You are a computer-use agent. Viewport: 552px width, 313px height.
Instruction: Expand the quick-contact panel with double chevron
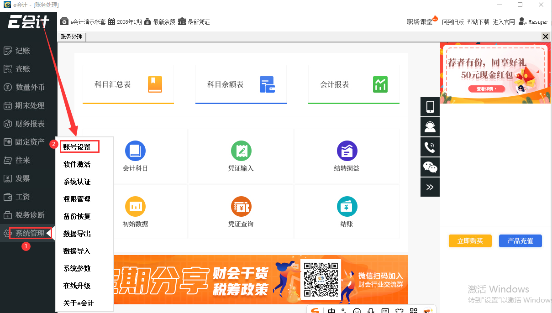[x=430, y=187]
